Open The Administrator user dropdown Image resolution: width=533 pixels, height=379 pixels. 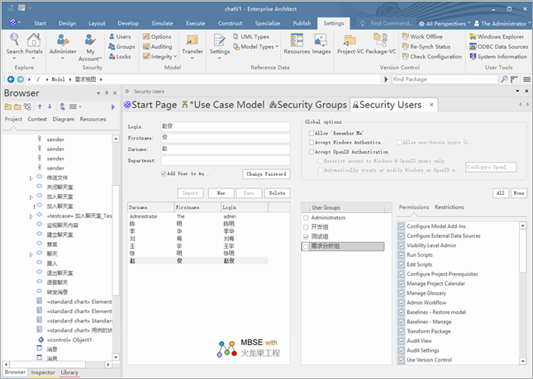502,23
